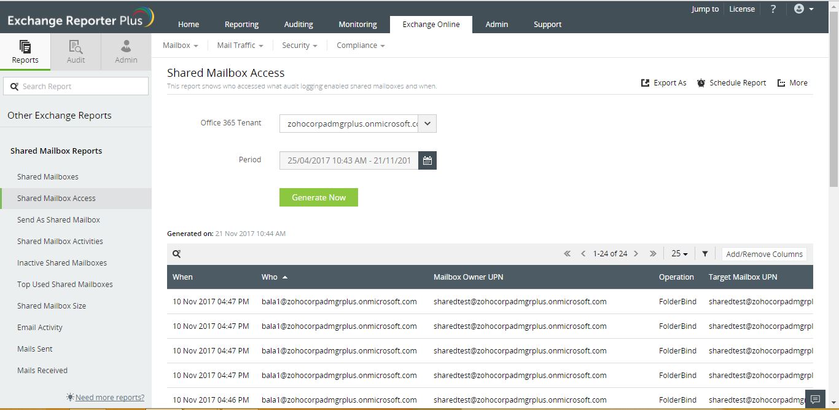Go to previous page of results
The height and width of the screenshot is (410, 839).
point(583,254)
